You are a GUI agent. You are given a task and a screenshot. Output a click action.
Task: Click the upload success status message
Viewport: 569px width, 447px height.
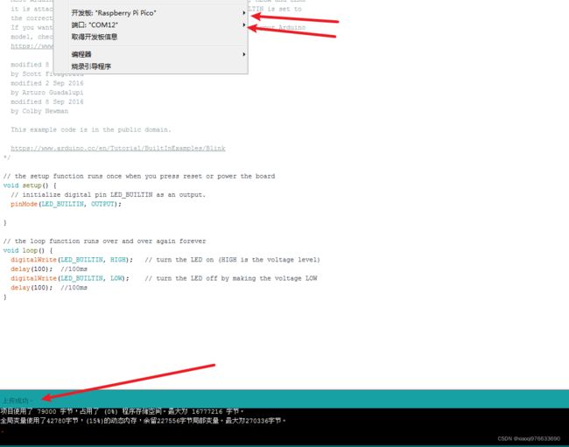click(18, 401)
